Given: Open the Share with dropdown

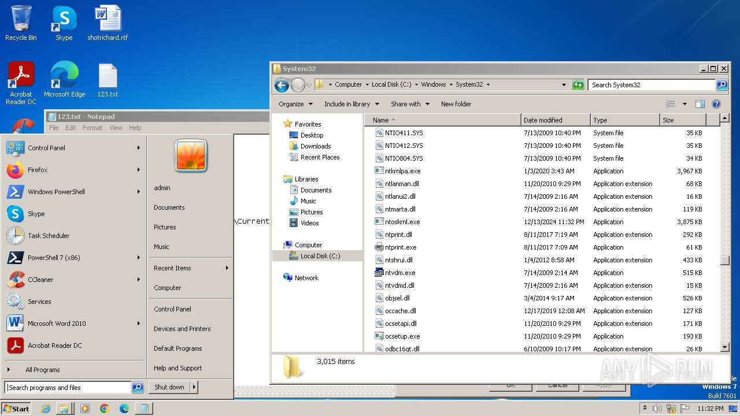Looking at the screenshot, I should 410,104.
